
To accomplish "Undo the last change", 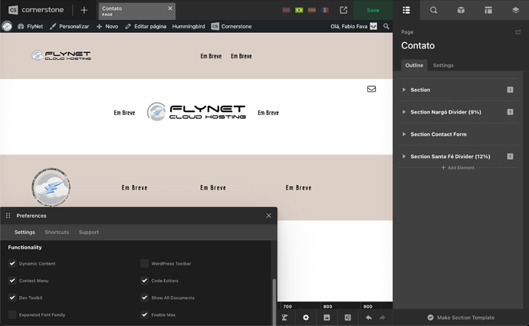I will point(369,318).
